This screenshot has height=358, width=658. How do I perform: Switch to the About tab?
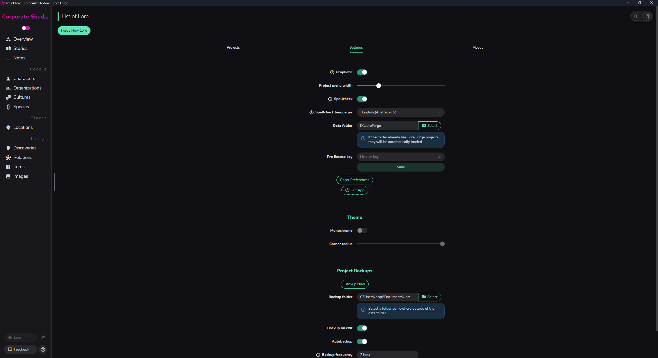point(477,47)
